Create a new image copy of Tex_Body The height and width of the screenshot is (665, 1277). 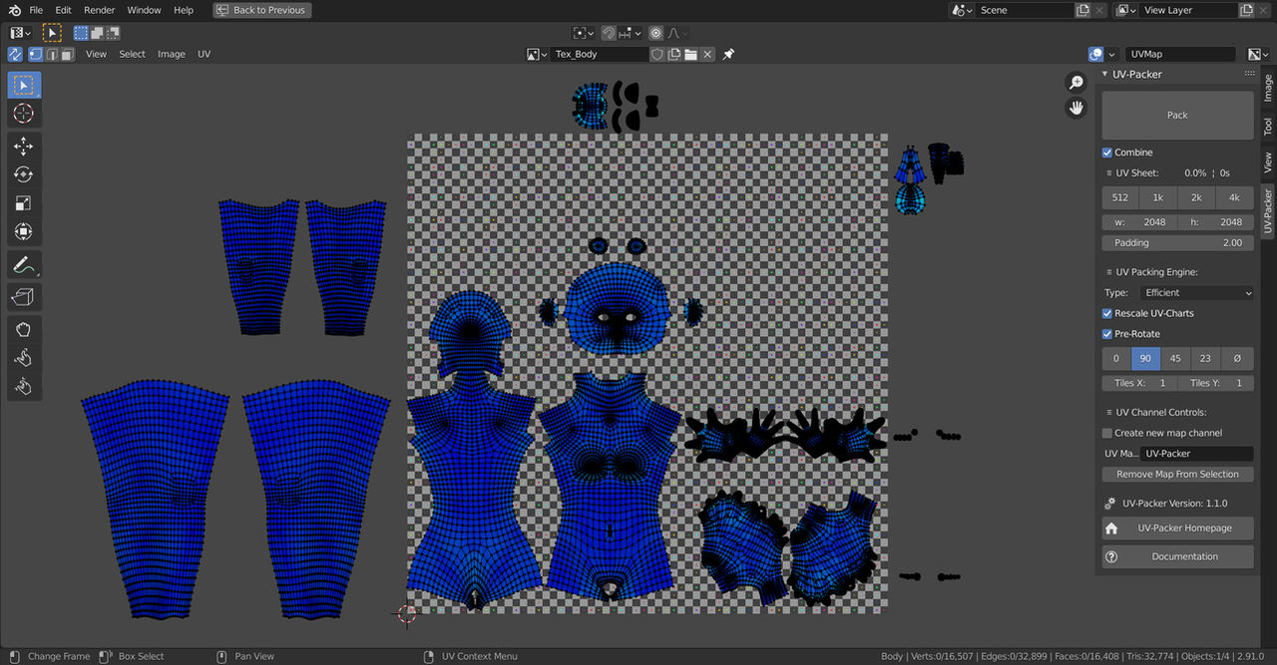pyautogui.click(x=673, y=54)
